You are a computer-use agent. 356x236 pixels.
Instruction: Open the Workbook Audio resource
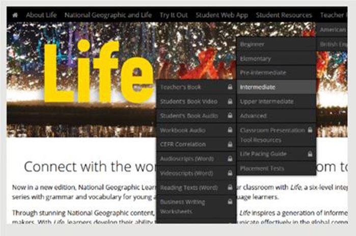(197, 130)
